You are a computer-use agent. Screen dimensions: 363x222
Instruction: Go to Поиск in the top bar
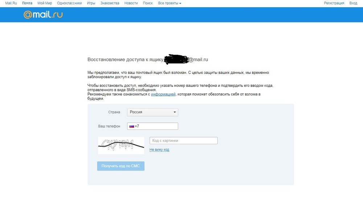point(148,3)
